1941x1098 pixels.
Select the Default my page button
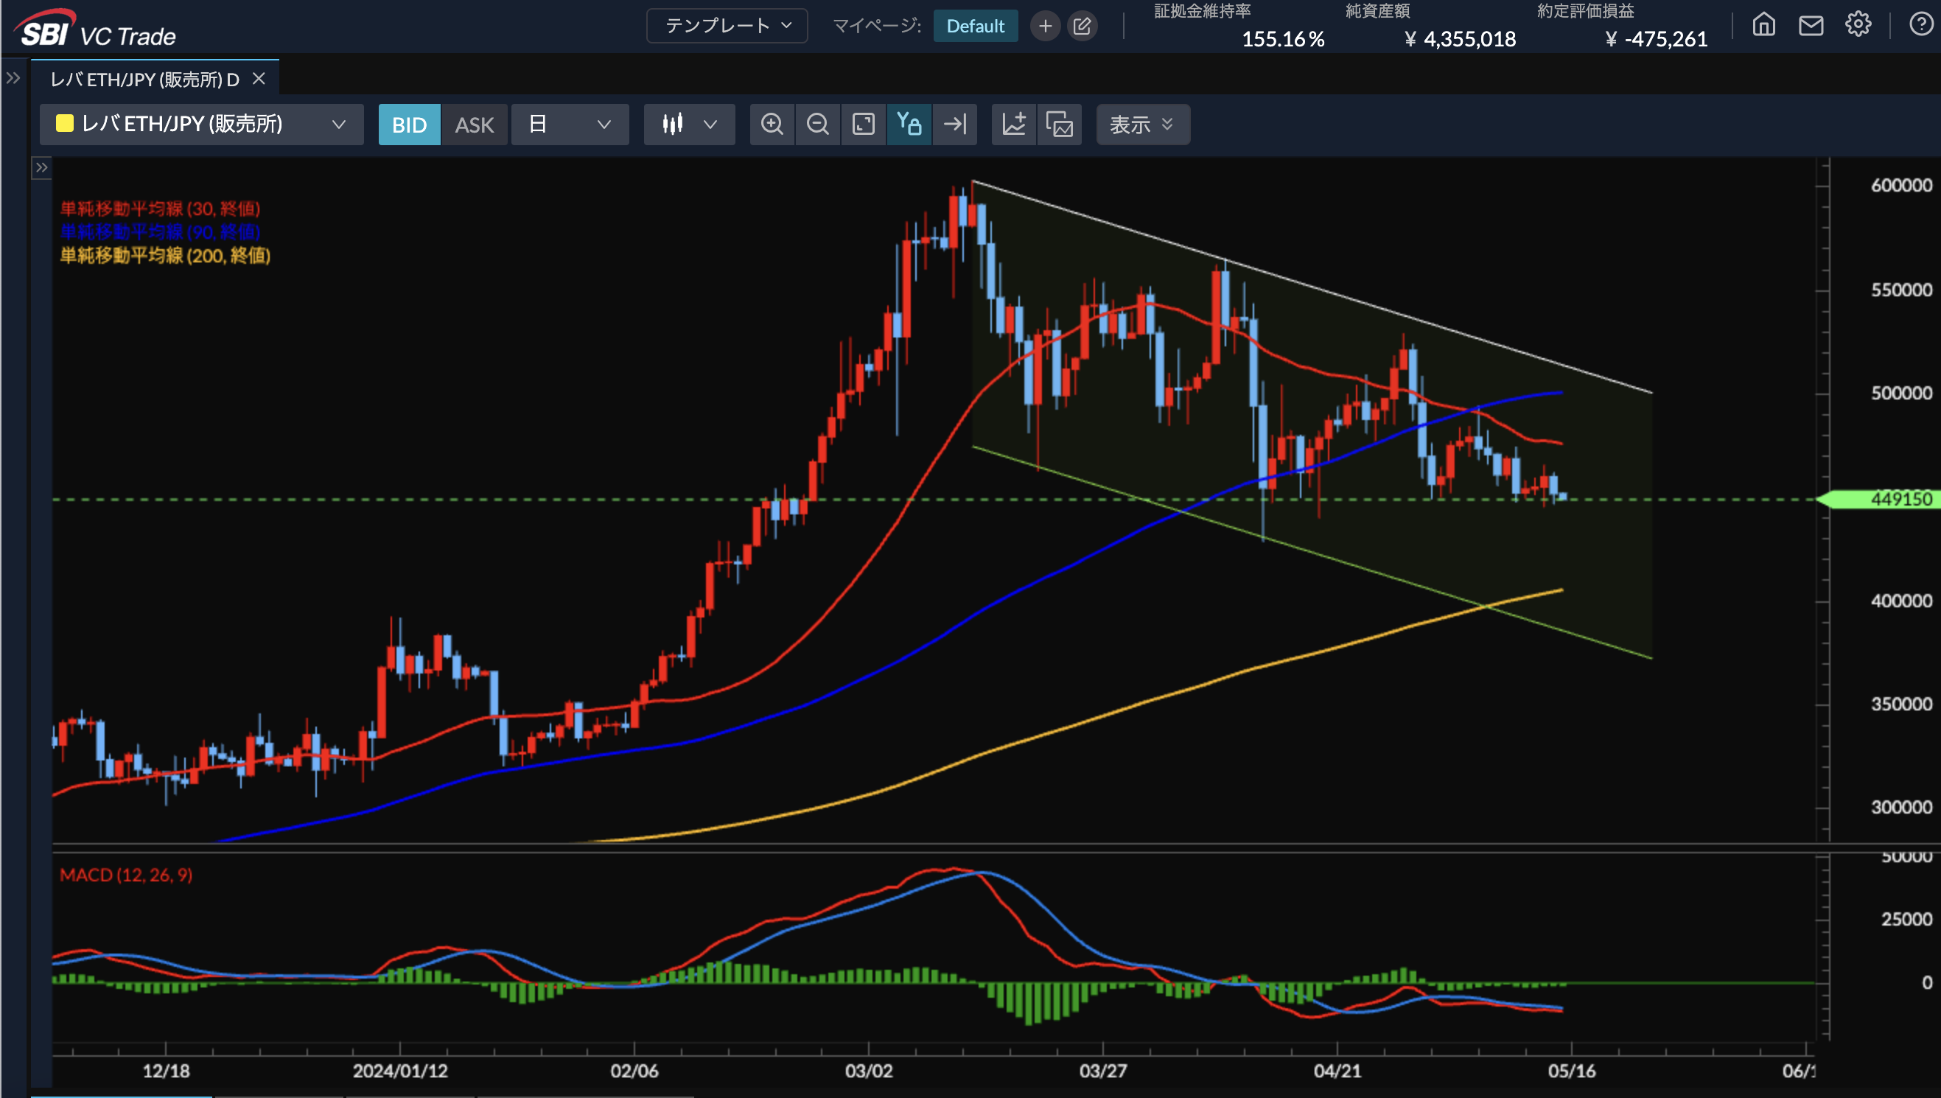click(x=975, y=26)
